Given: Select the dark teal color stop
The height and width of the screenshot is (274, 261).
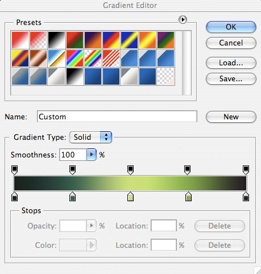Looking at the screenshot, I should 72,197.
